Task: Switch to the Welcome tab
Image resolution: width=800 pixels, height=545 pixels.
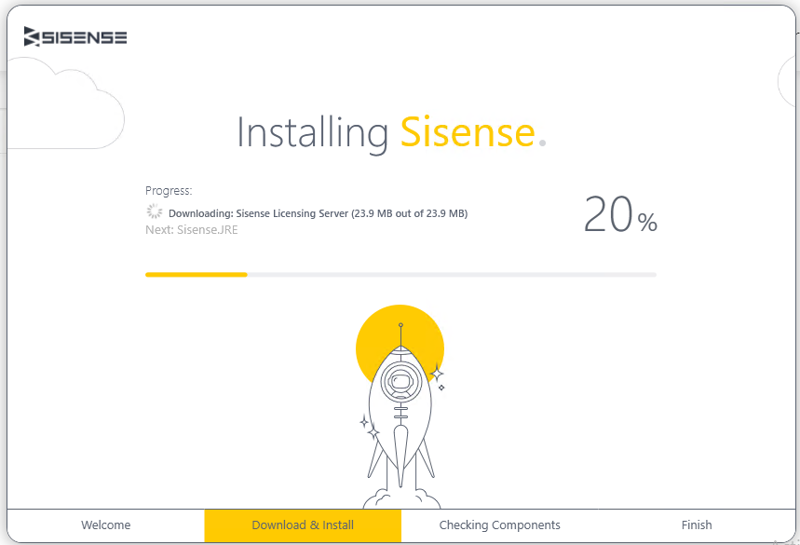Action: tap(104, 525)
